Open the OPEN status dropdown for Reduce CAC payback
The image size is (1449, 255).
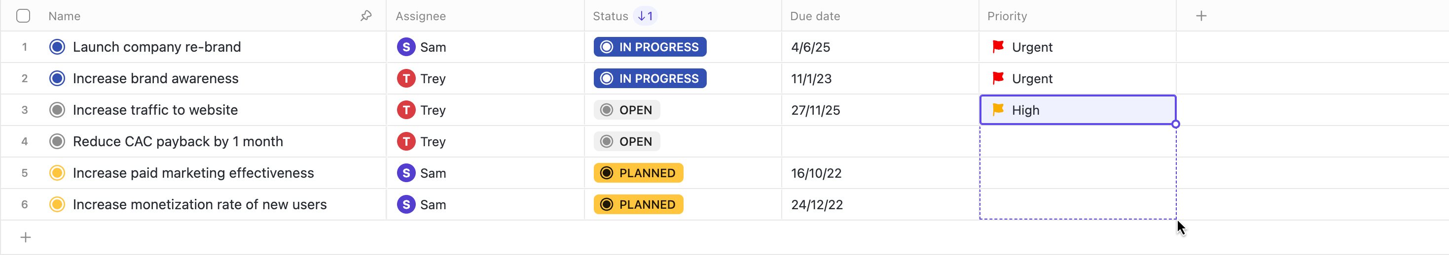tap(627, 142)
